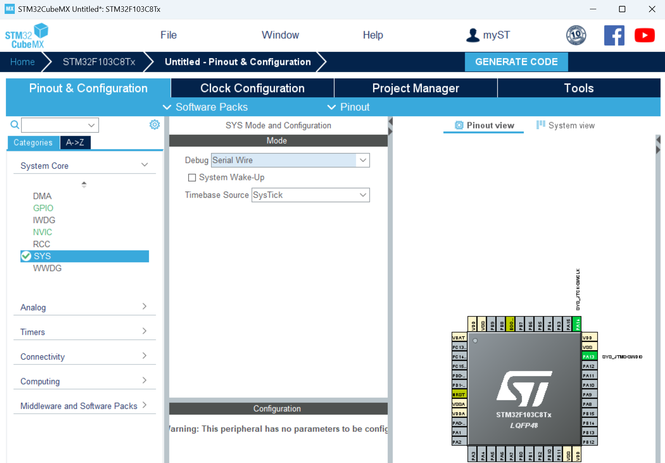Click the green check icon next to SYS
The height and width of the screenshot is (463, 665).
click(x=26, y=256)
